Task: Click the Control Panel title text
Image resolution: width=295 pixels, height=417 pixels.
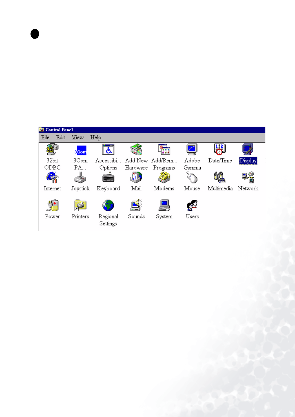Action: 59,130
